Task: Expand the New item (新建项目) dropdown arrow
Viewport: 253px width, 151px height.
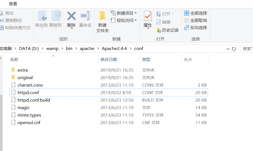Action: [136, 13]
